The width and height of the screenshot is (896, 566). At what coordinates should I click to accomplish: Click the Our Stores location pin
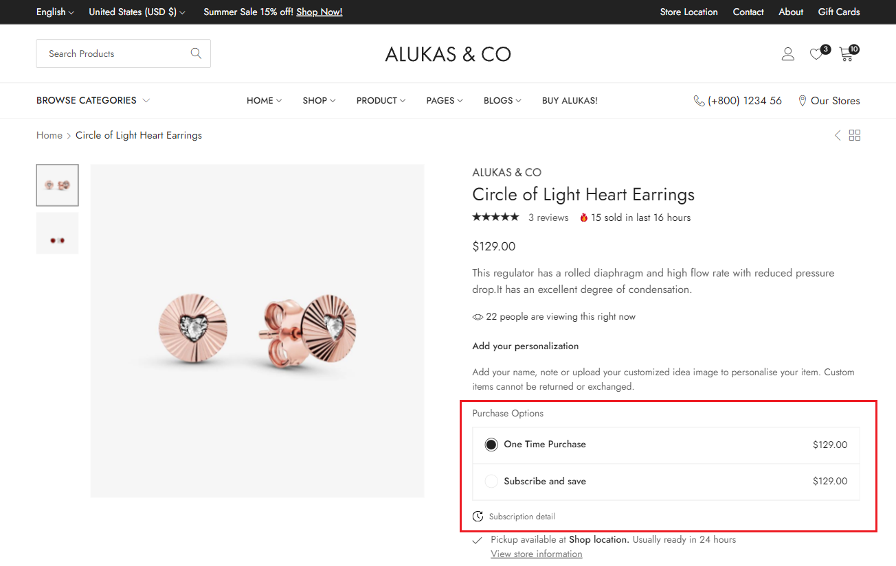tap(802, 101)
